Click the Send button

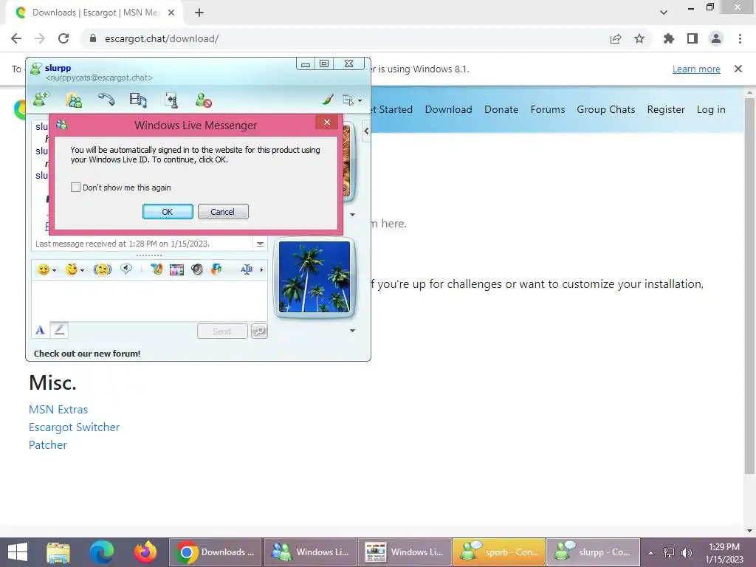[222, 331]
